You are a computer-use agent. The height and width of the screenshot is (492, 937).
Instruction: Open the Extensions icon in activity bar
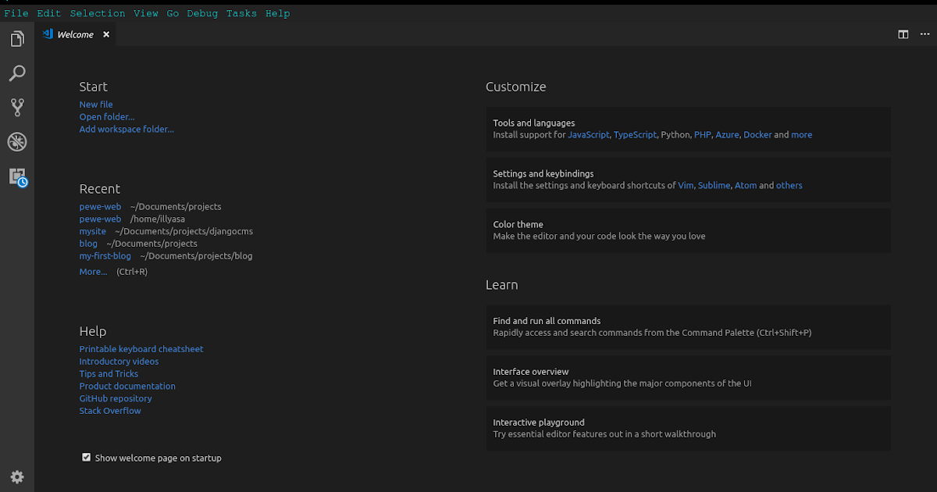pos(17,176)
